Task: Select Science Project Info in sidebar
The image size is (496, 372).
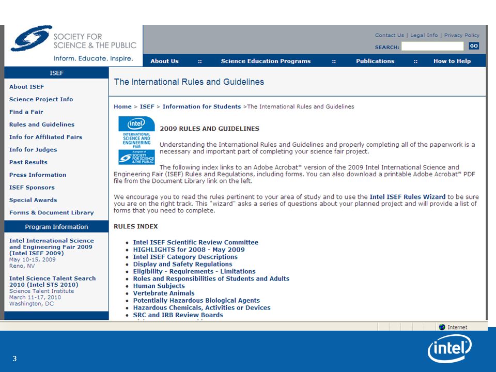Action: [41, 99]
